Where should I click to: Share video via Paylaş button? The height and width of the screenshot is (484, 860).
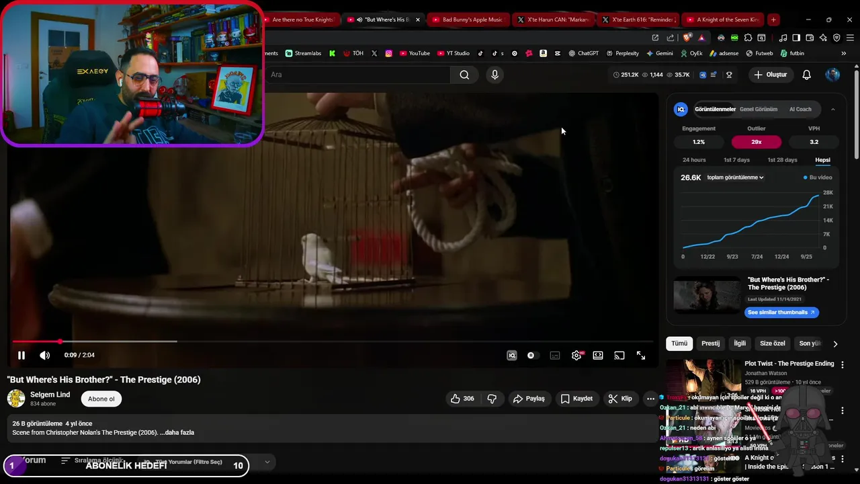[529, 399]
